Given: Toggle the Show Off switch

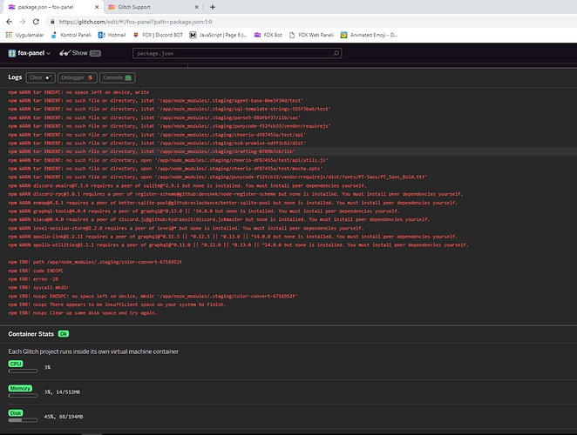Looking at the screenshot, I should 95,53.
